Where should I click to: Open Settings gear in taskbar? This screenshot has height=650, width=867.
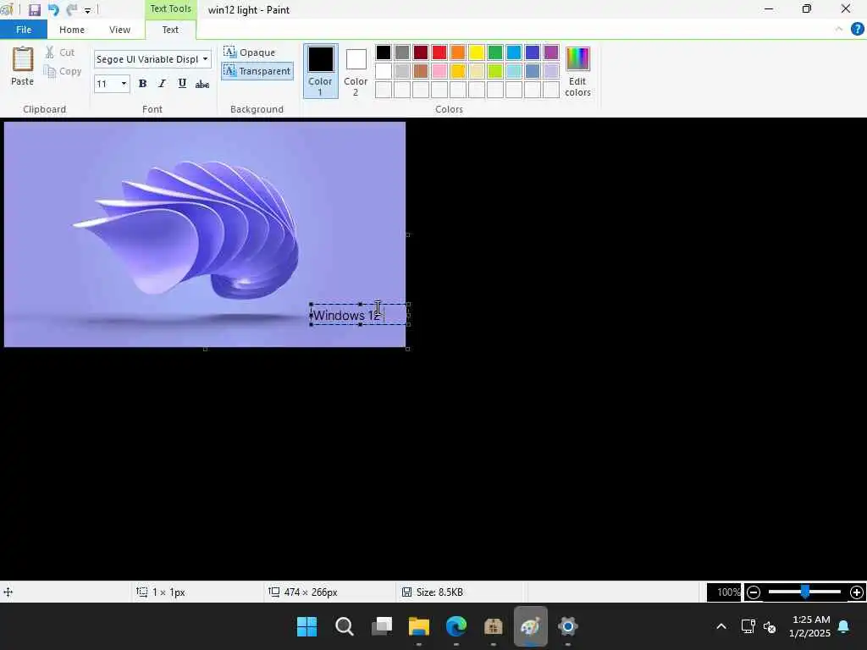[x=568, y=626]
